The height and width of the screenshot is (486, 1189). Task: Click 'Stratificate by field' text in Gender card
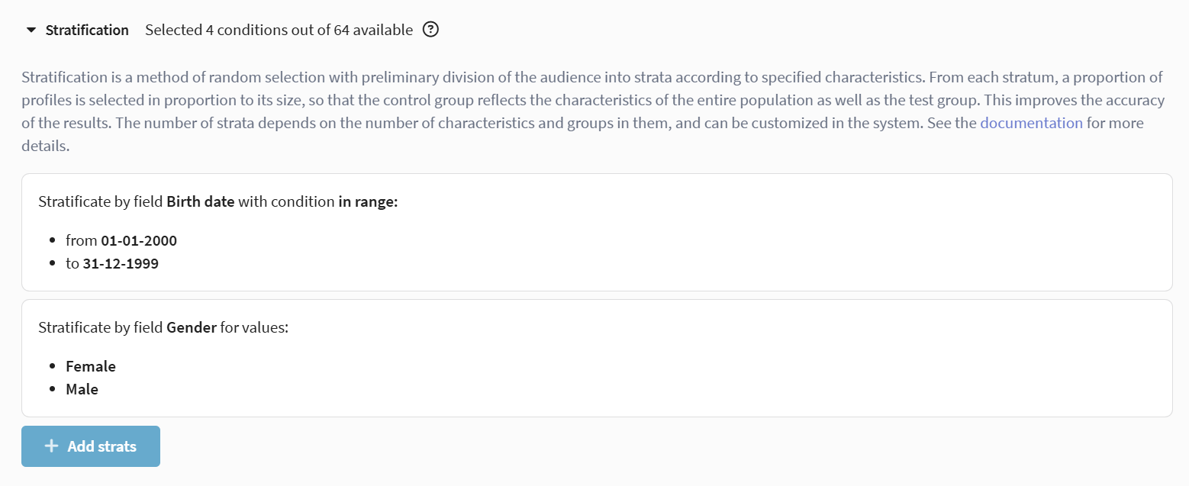(x=100, y=327)
